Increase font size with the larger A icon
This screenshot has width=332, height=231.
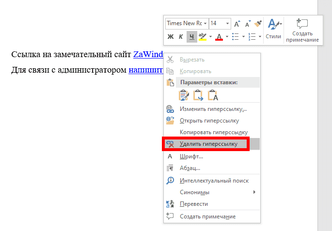(x=237, y=23)
